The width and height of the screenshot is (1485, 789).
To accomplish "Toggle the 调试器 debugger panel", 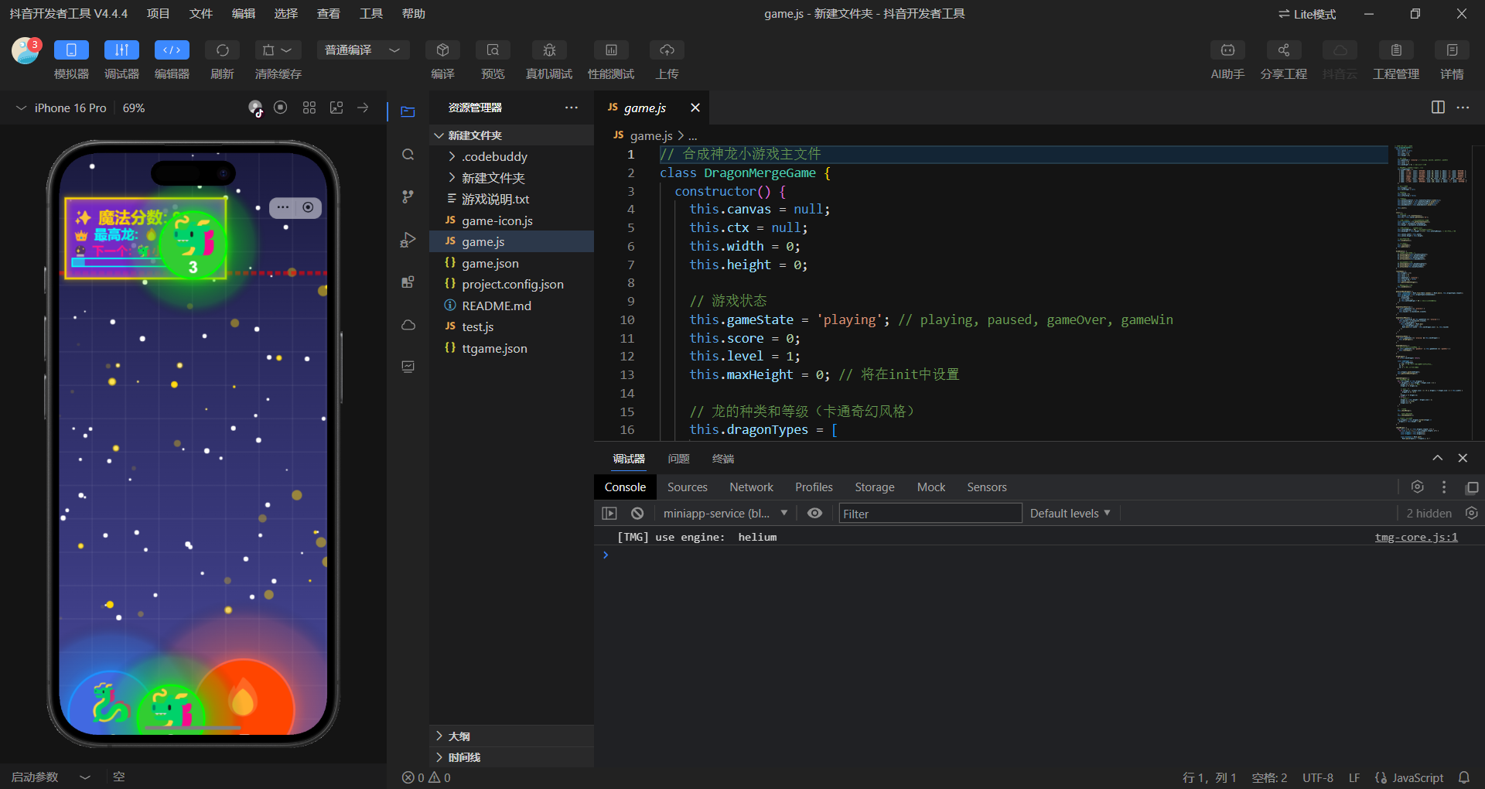I will pyautogui.click(x=121, y=50).
